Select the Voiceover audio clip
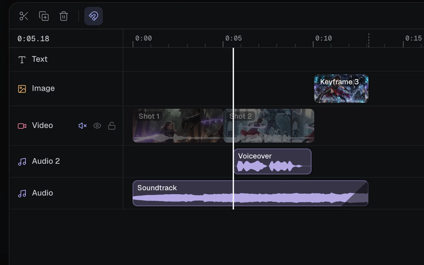This screenshot has height=265, width=424. pos(272,161)
